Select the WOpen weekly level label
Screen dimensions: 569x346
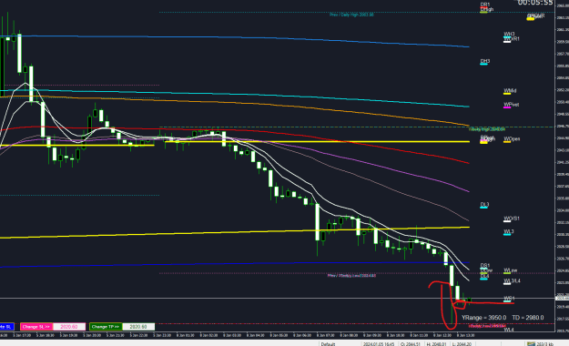512,138
